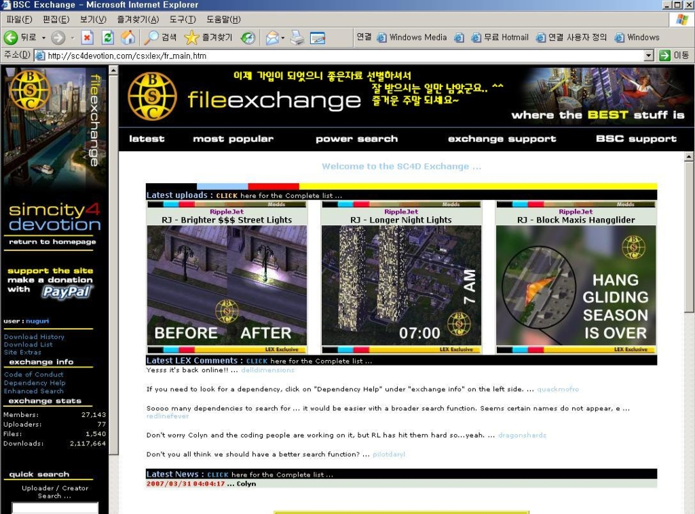Viewport: 695px width, 514px height.
Task: Open commenter quackmofro link
Action: pyautogui.click(x=558, y=389)
